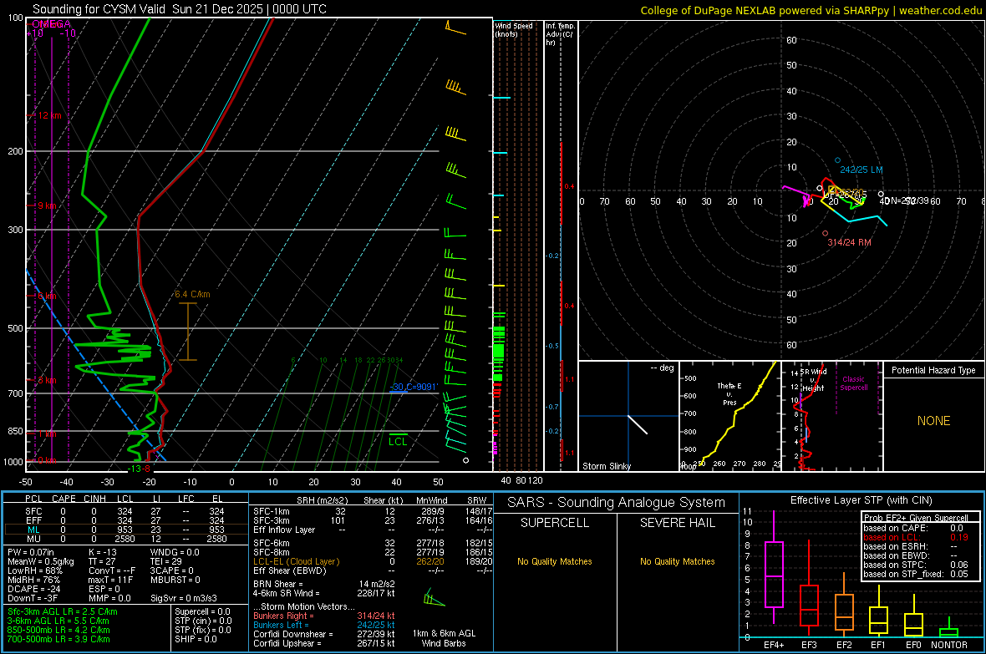This screenshot has height=654, width=986.
Task: Select the MU parcel row
Action: (x=125, y=539)
